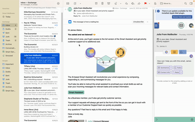Screen dimensions: 195x122
Task: Click the Contact info assistant button
Action: point(164,72)
